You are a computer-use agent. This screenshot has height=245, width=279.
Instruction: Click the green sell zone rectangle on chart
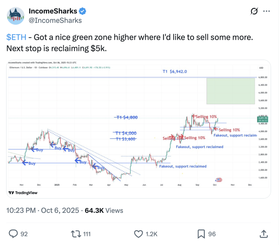point(231,91)
